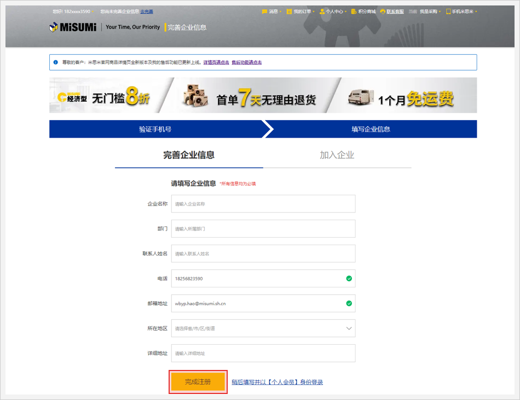The height and width of the screenshot is (400, 520).
Task: Open the 售后功能请点击 link
Action: coord(246,62)
